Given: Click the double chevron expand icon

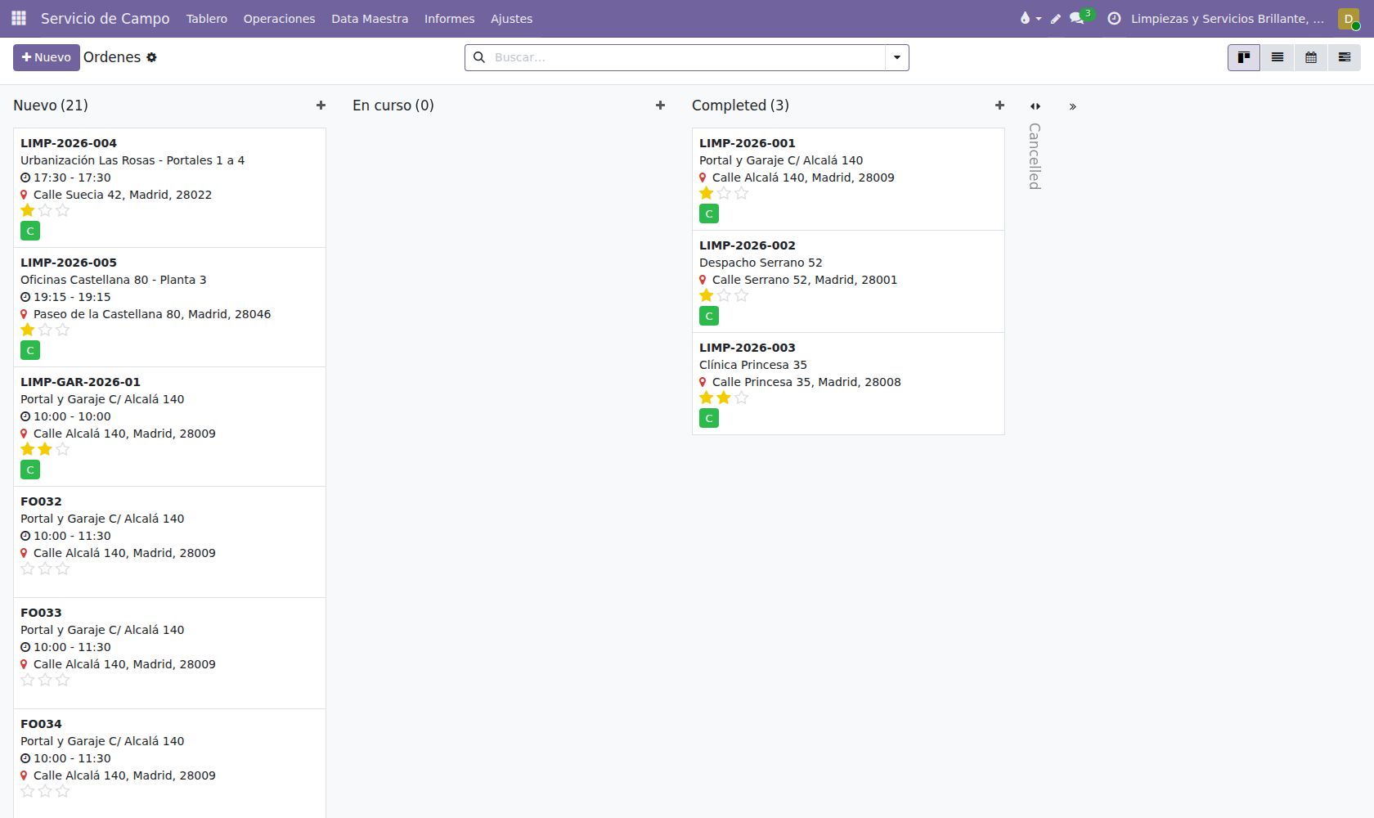Looking at the screenshot, I should click(x=1073, y=106).
